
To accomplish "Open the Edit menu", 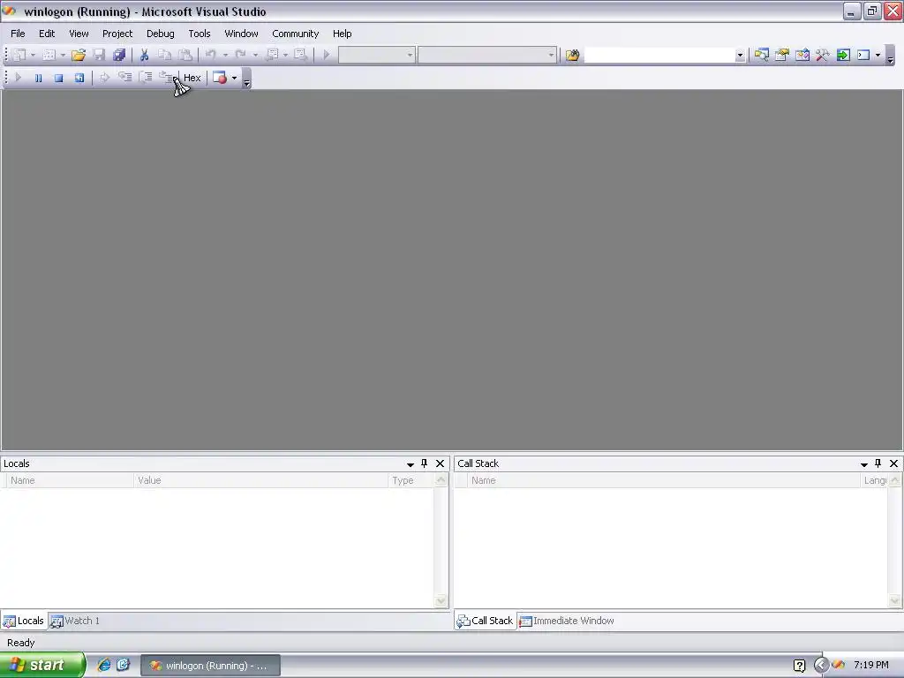I will point(47,34).
